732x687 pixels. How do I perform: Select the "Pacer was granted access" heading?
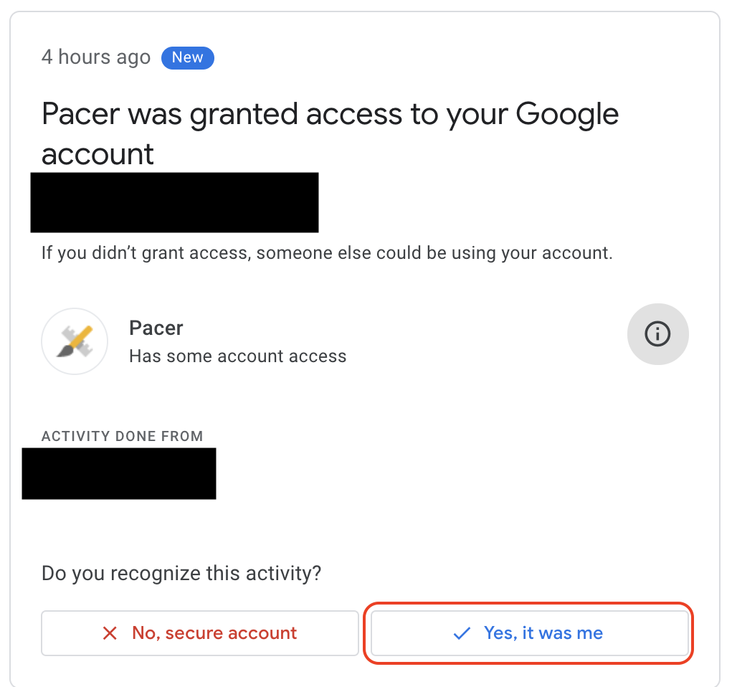coord(330,133)
